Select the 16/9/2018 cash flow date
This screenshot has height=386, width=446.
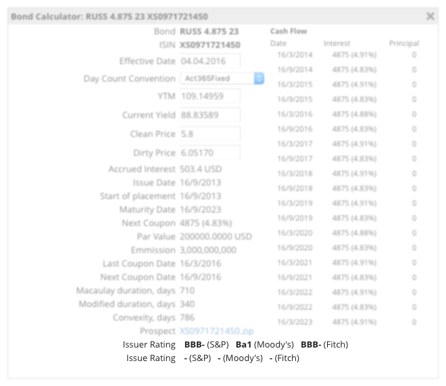pos(295,188)
